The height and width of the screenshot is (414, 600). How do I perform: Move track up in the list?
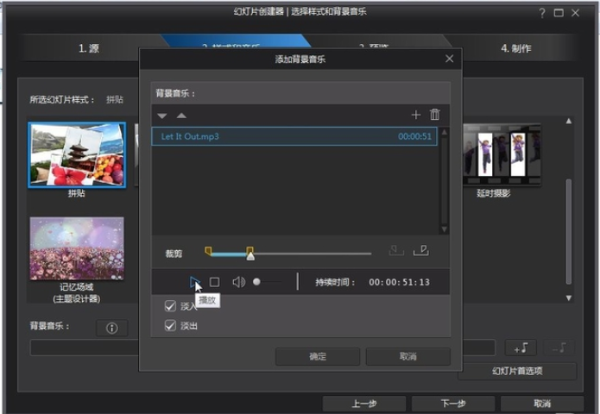tap(181, 116)
